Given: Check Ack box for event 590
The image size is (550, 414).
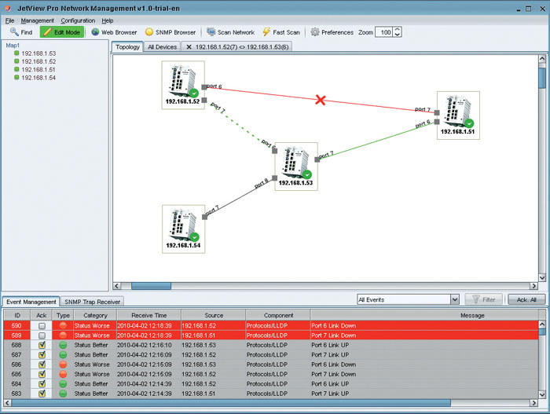Looking at the screenshot, I should click(x=42, y=325).
